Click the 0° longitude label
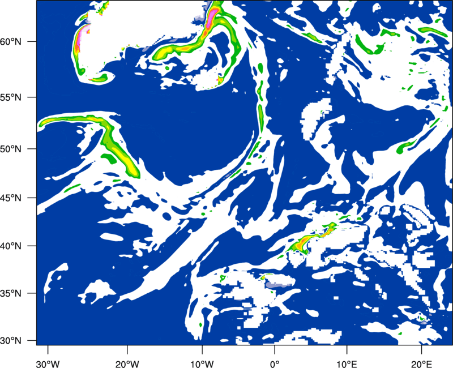453x368 pixels. (x=275, y=364)
